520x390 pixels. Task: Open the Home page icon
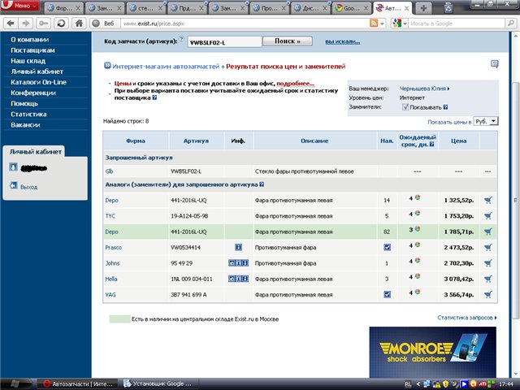[x=79, y=24]
